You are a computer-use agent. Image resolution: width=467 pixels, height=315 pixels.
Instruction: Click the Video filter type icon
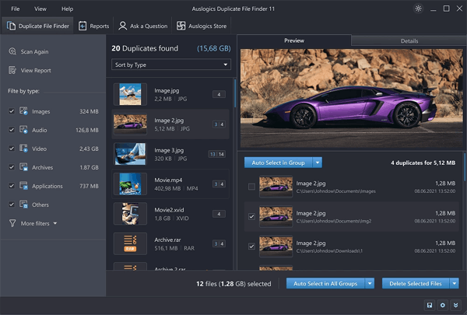[23, 149]
